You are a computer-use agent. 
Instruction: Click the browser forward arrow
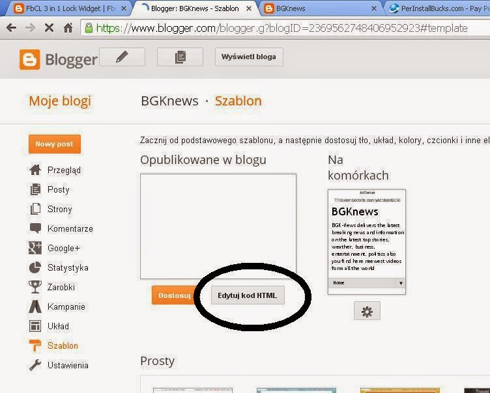click(31, 28)
